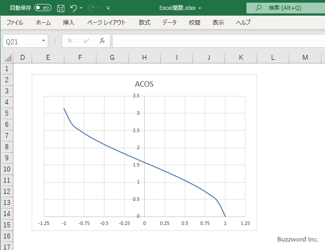Image resolution: width=325 pixels, height=250 pixels.
Task: Click horizontal axis label -1.25
Action: tap(44, 223)
